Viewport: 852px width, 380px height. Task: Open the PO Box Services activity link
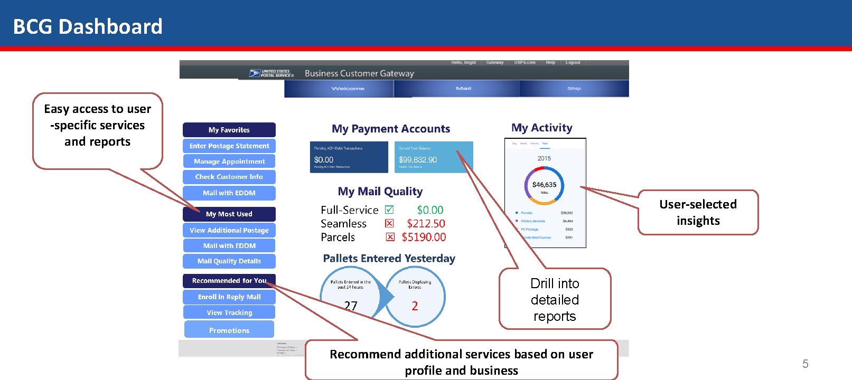(533, 221)
